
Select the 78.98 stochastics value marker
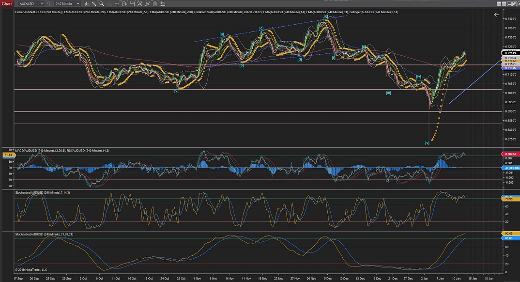point(510,199)
